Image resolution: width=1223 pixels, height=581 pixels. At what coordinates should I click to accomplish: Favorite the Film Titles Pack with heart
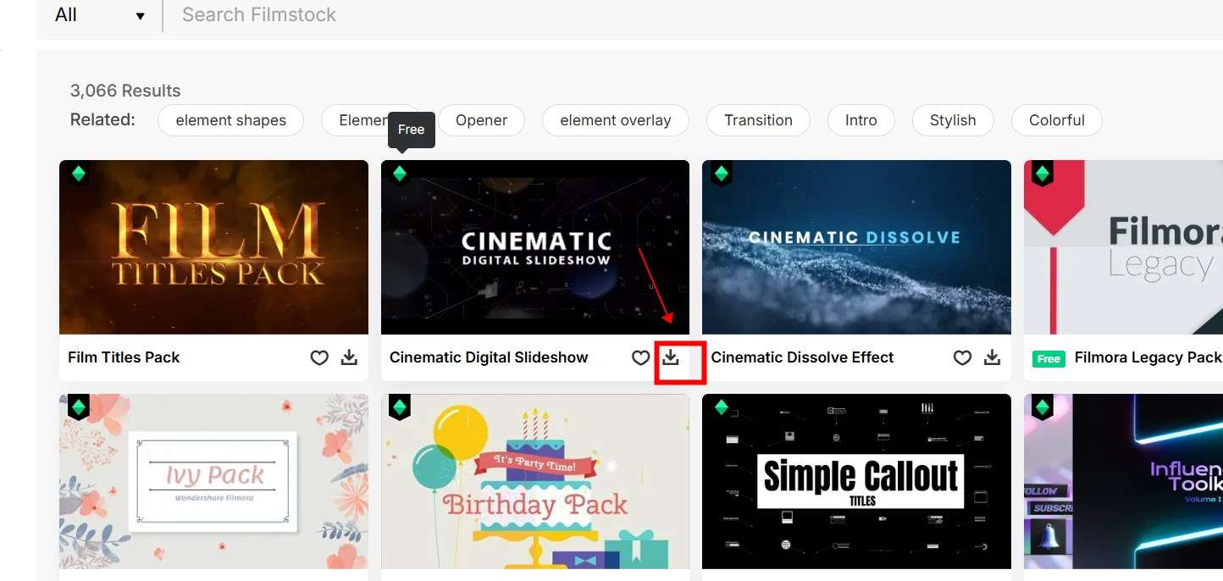pyautogui.click(x=319, y=357)
